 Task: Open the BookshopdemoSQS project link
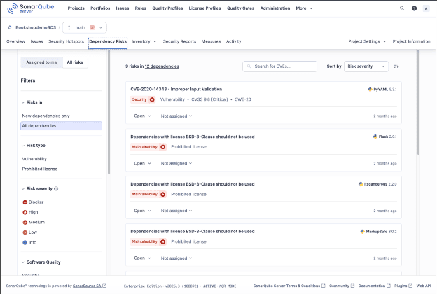(36, 27)
